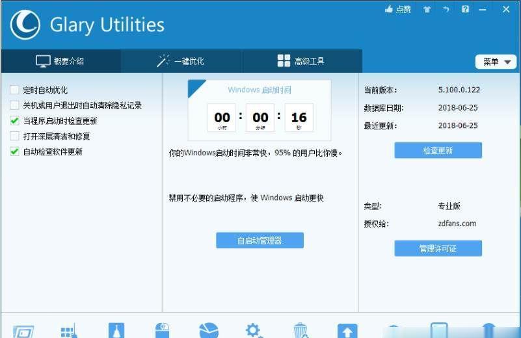Image resolution: width=521 pixels, height=338 pixels.
Task: Check 关机或用户退出时自动清除隐私记录 option
Action: 14,105
